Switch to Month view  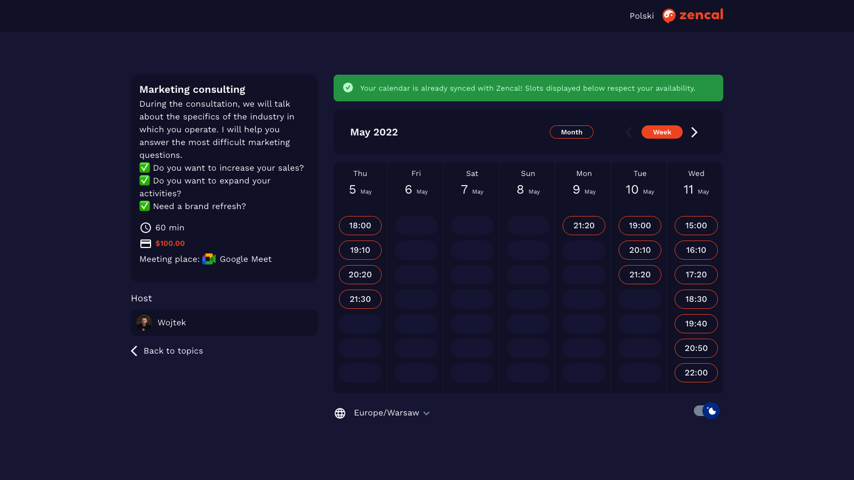tap(571, 132)
